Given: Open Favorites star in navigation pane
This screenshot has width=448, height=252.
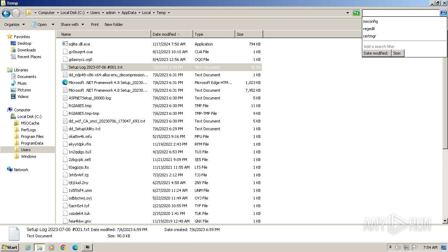Looking at the screenshot, I should [x=10, y=36].
